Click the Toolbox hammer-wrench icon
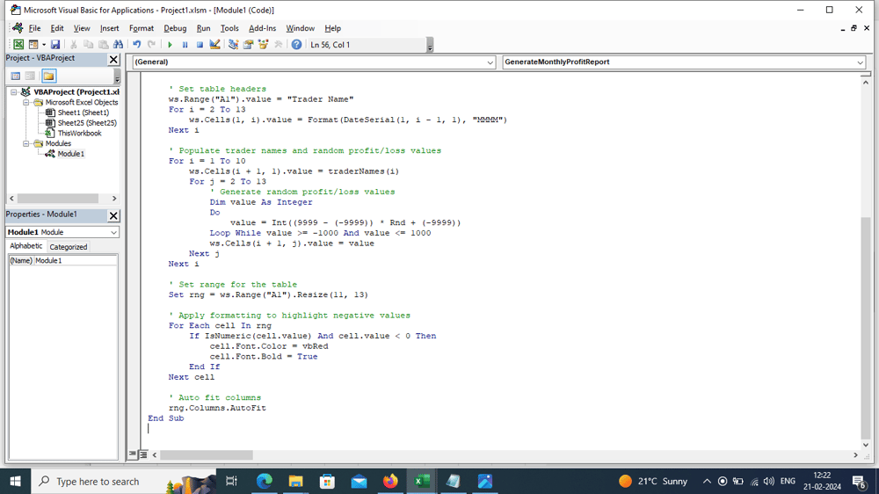The height and width of the screenshot is (494, 879). [278, 44]
